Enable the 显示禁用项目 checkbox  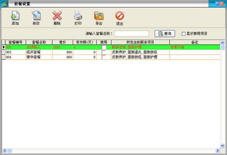183,34
